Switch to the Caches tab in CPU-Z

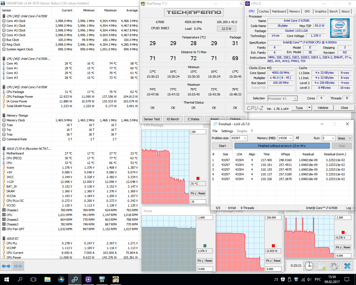pyautogui.click(x=264, y=11)
